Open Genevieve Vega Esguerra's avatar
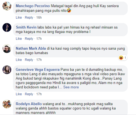 (x=7, y=70)
